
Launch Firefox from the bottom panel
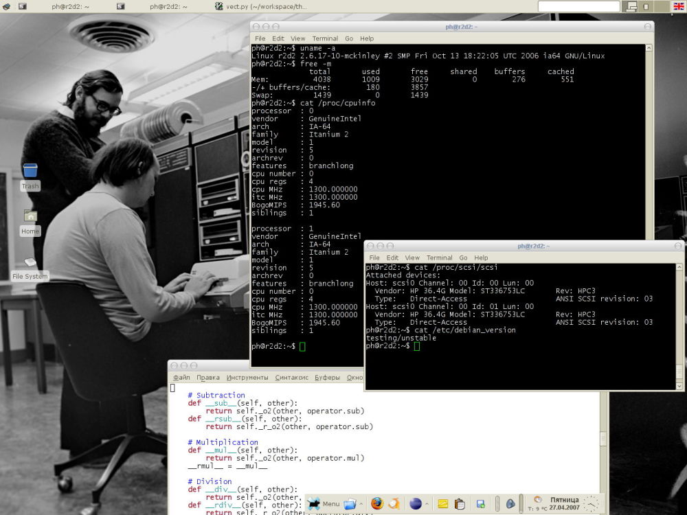coord(376,503)
